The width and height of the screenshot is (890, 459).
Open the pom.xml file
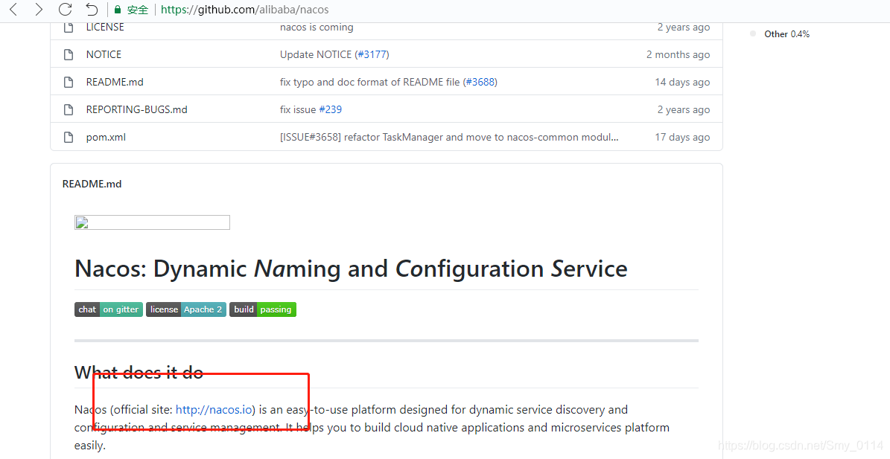click(x=107, y=137)
